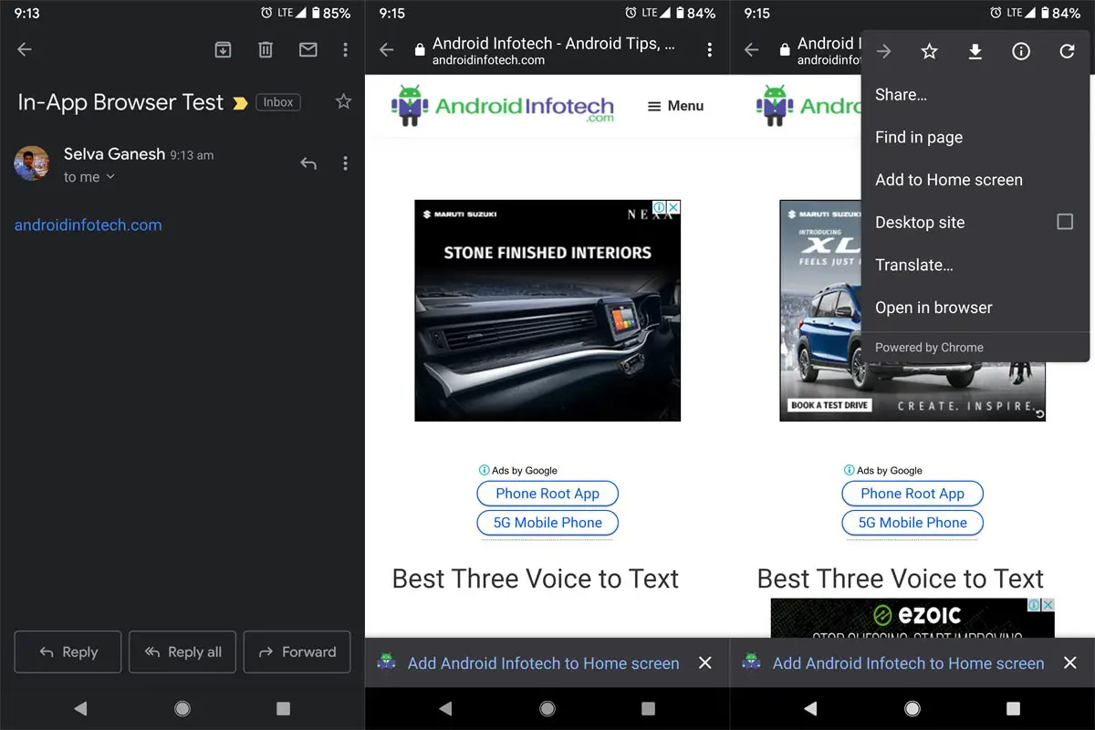Open Selva Ganesh's sender avatar
Screen dimensions: 1095x730
click(32, 163)
